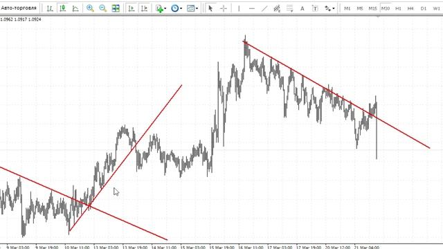Select the text label T tool

pos(315,8)
